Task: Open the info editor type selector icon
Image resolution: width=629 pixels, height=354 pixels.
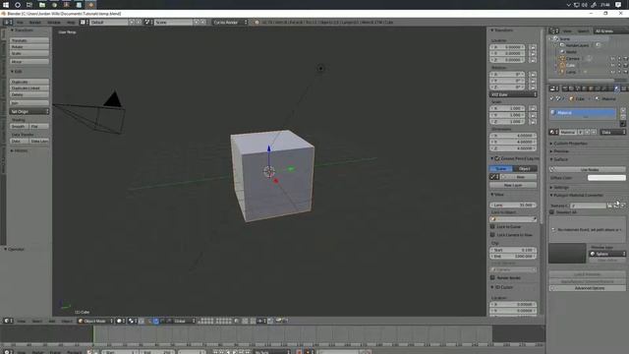Action: coord(8,23)
